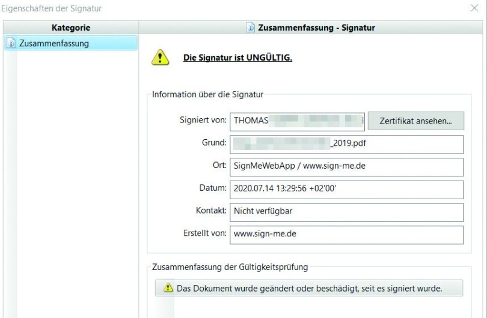The height and width of the screenshot is (318, 487).
Task: Click the 'Kontakt:' label
Action: 211,211
